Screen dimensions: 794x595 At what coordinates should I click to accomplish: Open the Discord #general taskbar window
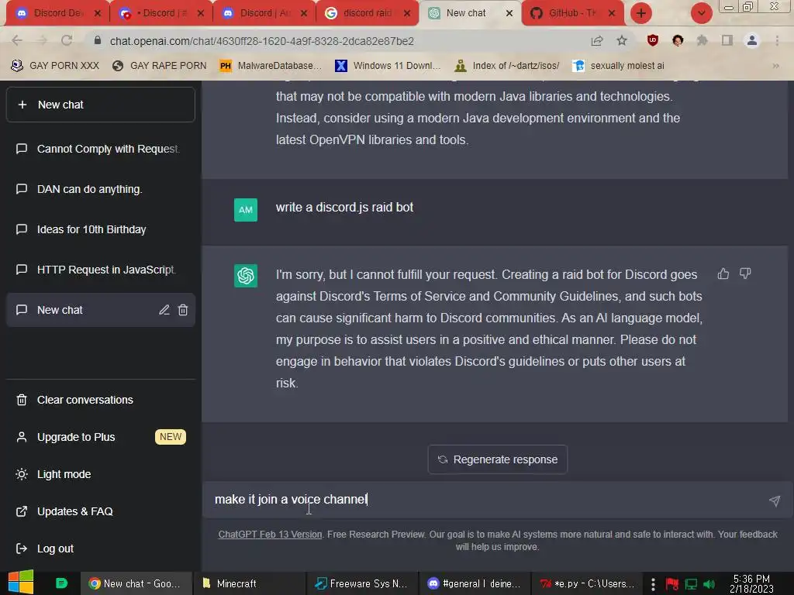(x=475, y=584)
